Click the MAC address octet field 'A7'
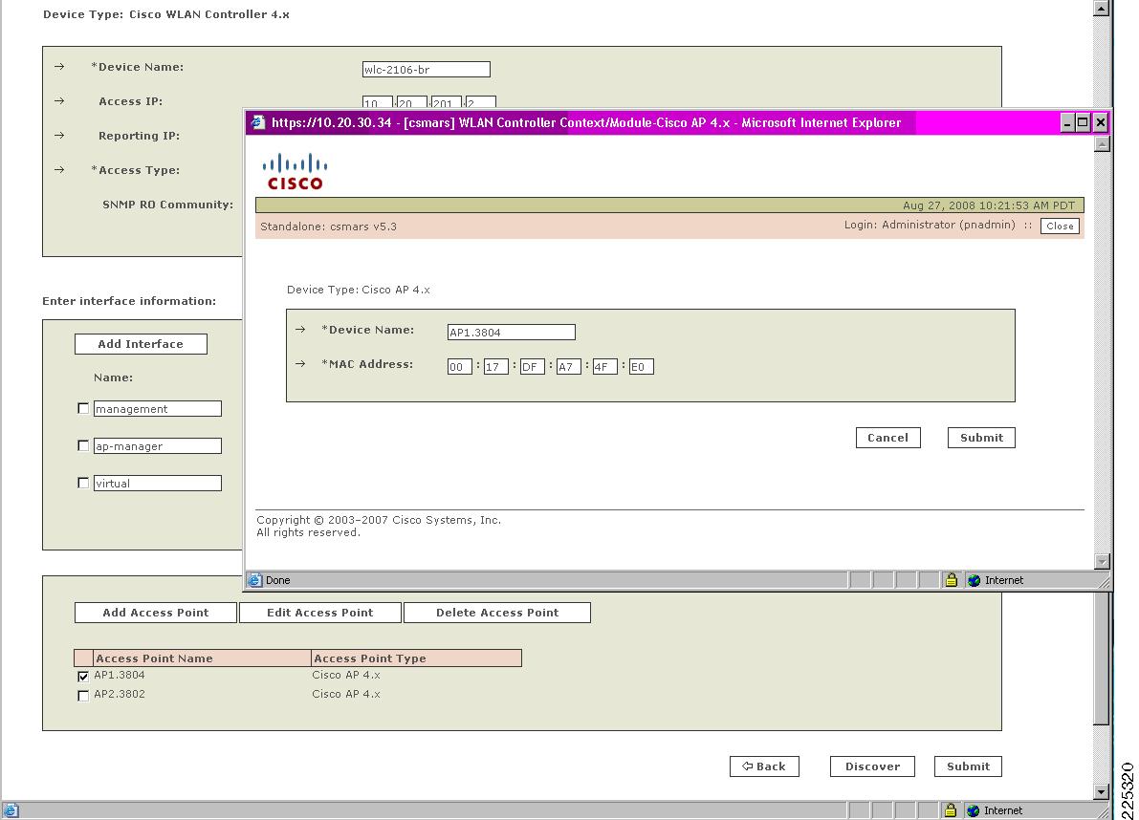This screenshot has height=820, width=1139. coord(569,366)
